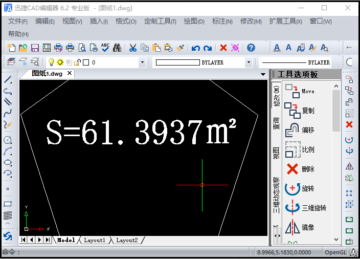Select the Line drawing tool

(x=8, y=79)
